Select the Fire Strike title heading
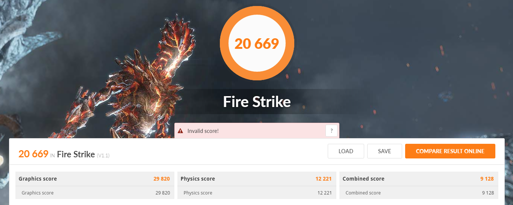The width and height of the screenshot is (513, 205). pos(257,102)
